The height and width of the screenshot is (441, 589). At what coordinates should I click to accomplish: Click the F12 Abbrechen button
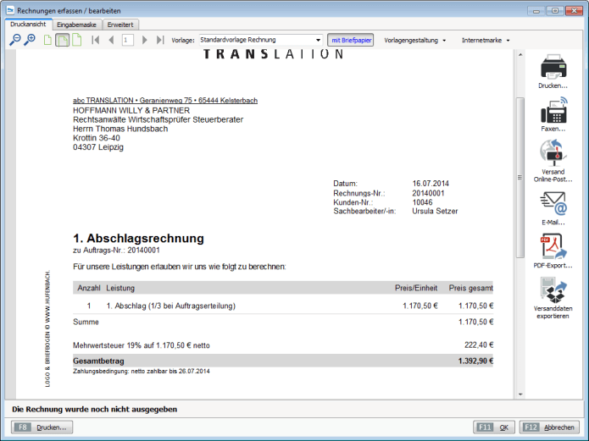click(x=549, y=427)
